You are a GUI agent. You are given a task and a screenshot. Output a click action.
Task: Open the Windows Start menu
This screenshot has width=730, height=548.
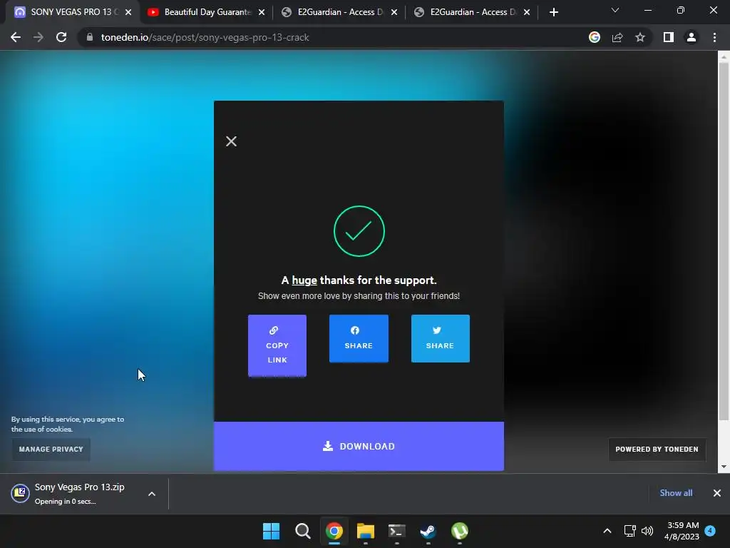(x=271, y=531)
